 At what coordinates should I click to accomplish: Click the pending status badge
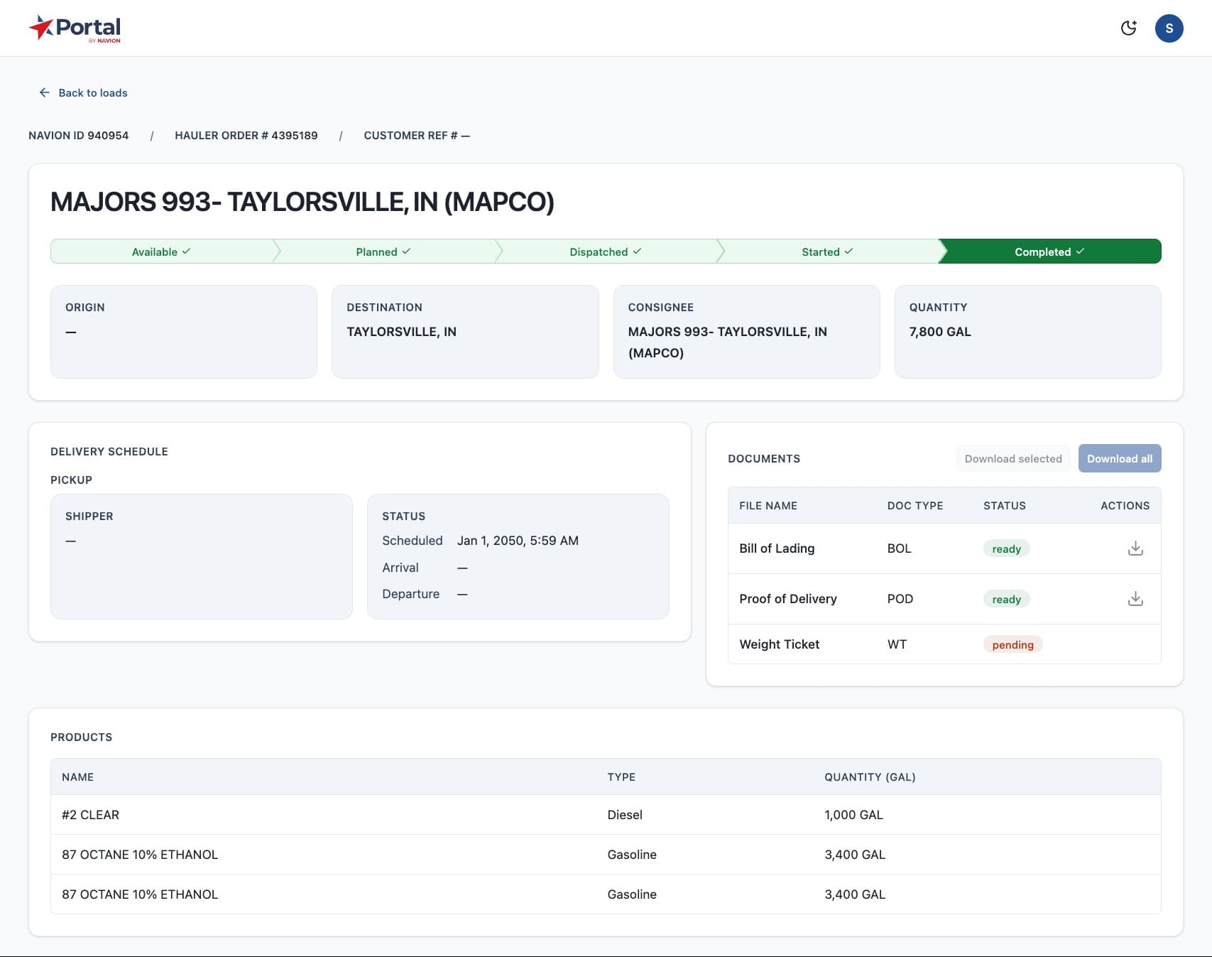[x=1012, y=644]
